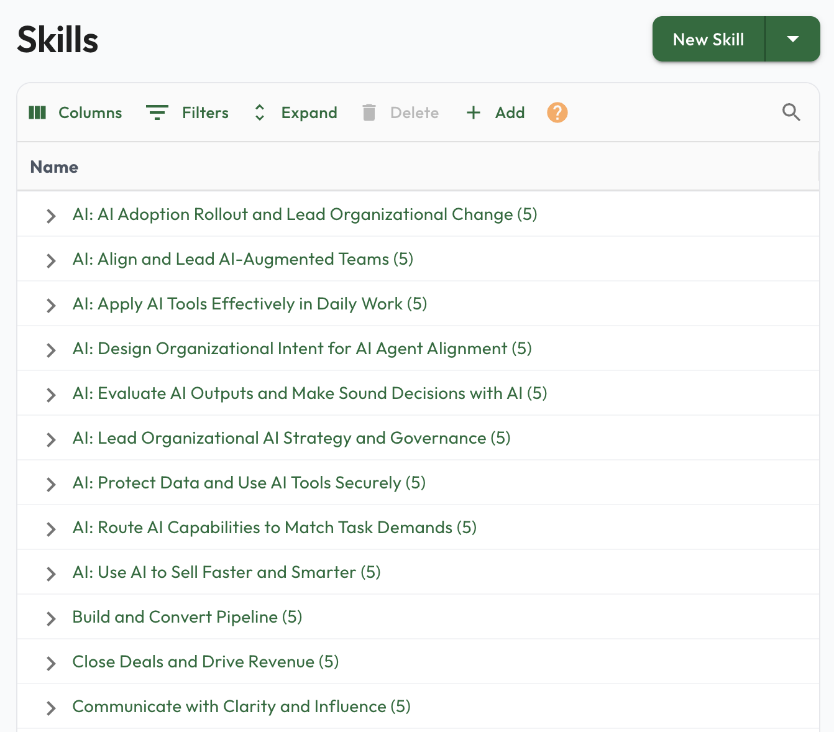Expand the 'AI: Align and Lead AI-Augmented Teams' row

click(x=51, y=261)
